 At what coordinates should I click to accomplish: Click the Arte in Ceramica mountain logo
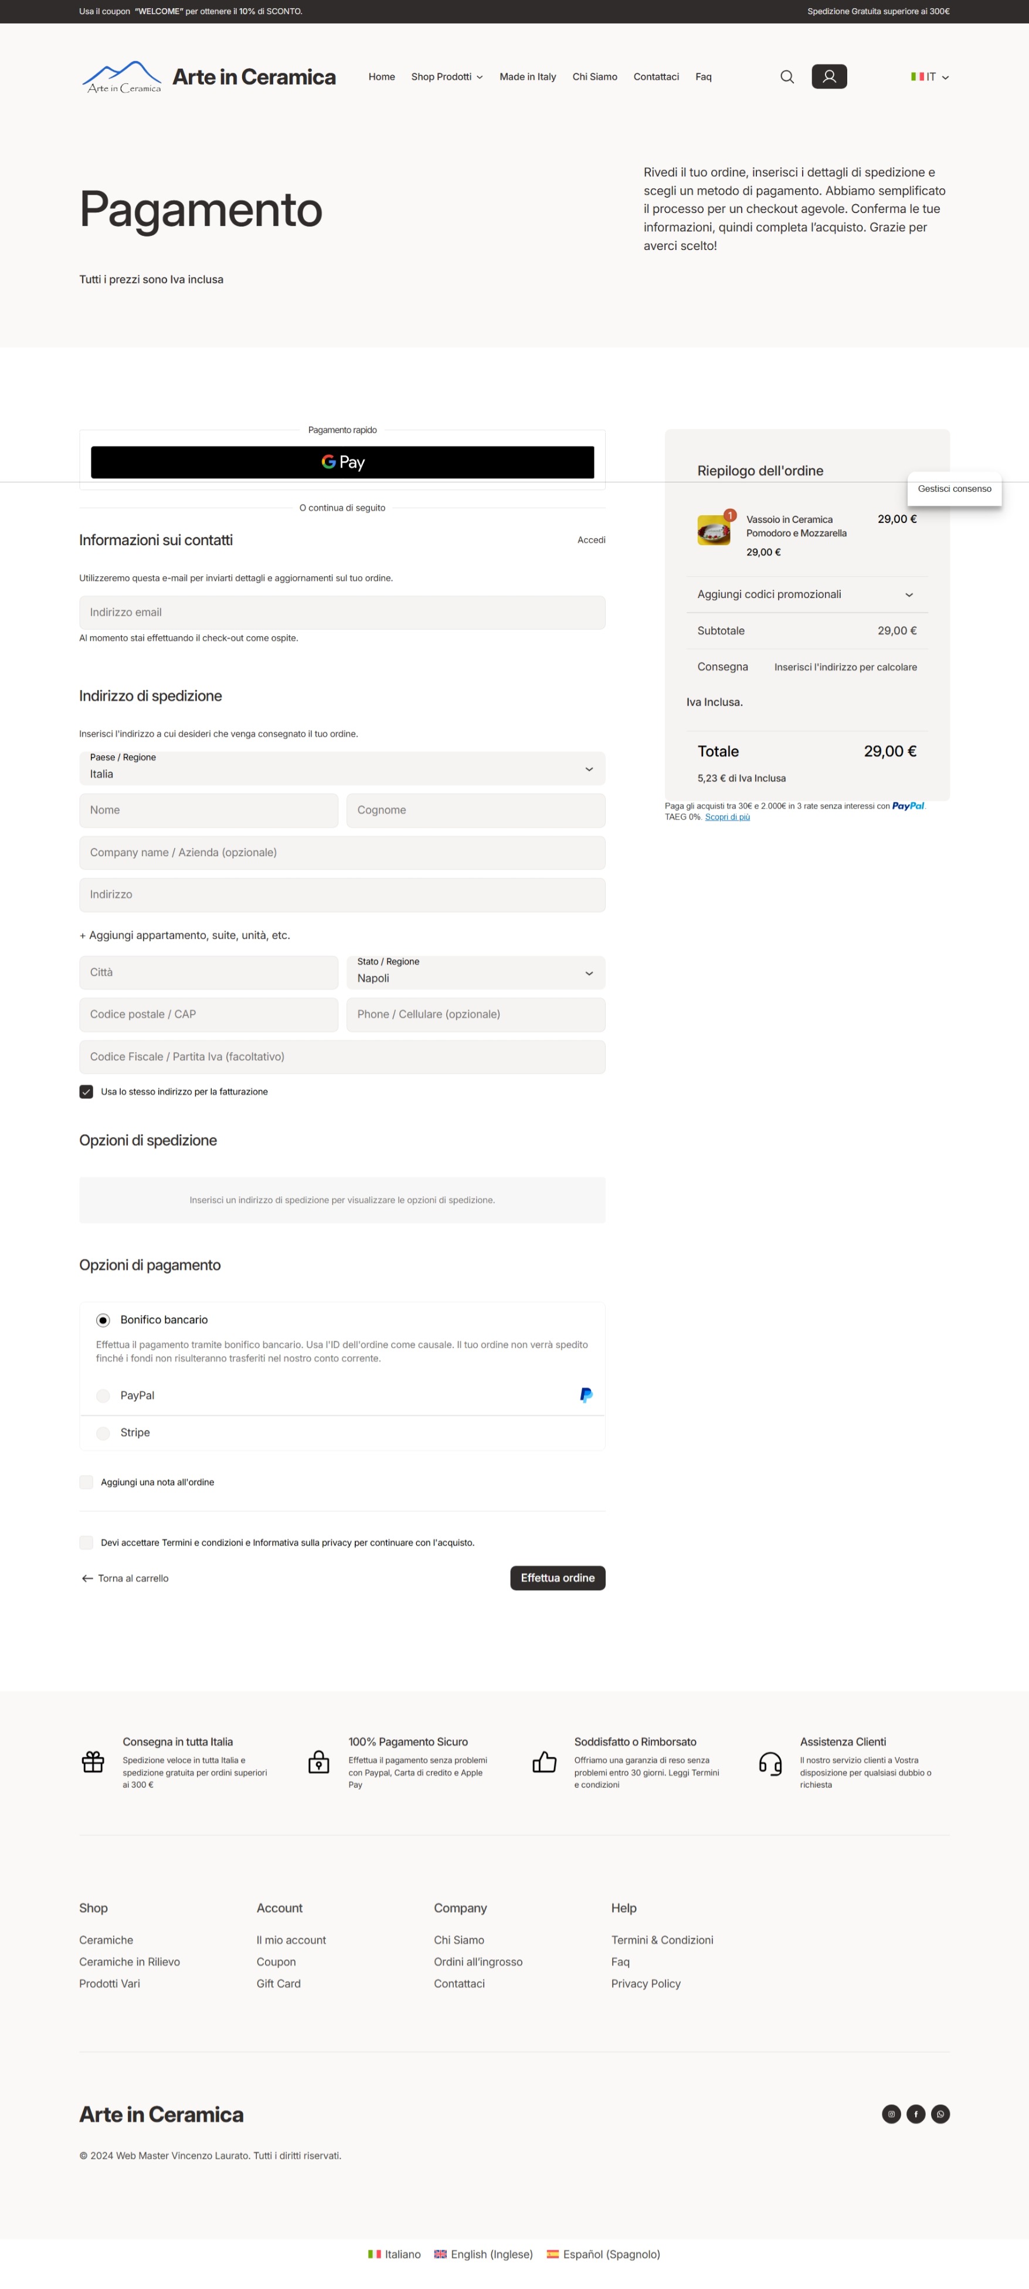click(121, 77)
